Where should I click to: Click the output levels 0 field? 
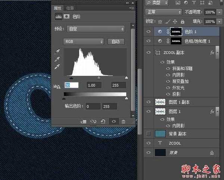[93, 106]
